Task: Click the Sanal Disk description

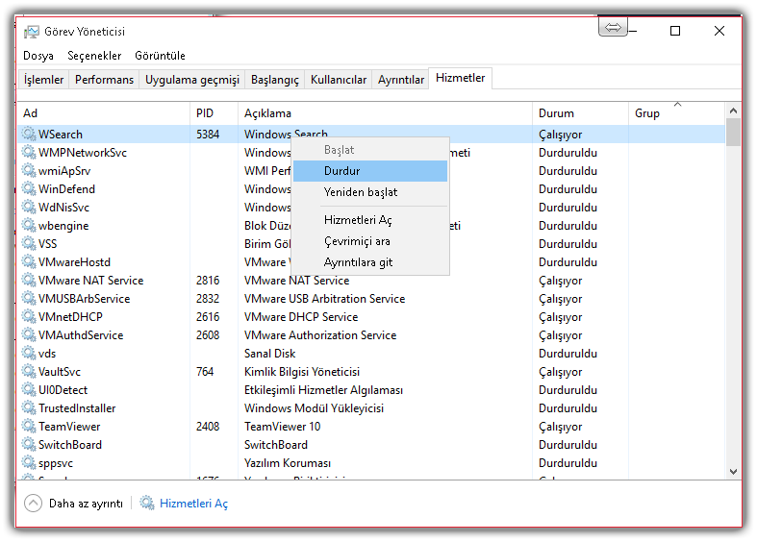Action: pos(269,354)
